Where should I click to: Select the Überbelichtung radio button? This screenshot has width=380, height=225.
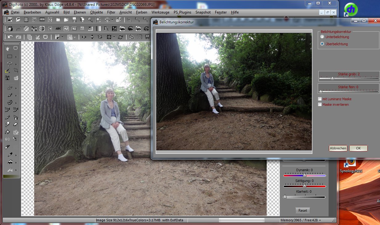pos(322,44)
